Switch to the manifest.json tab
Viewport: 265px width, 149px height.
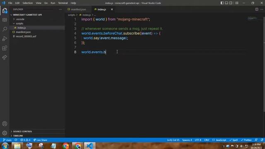78,10
